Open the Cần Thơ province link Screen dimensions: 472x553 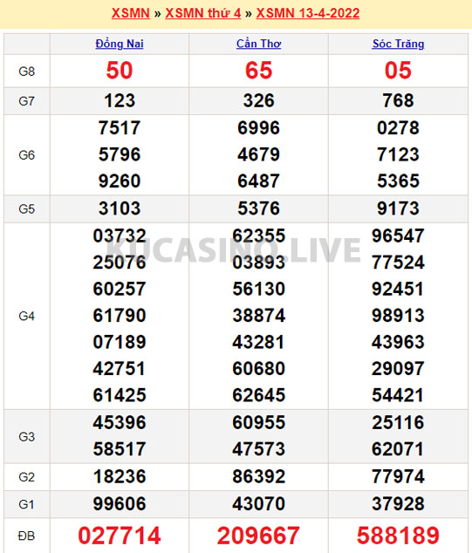pyautogui.click(x=258, y=44)
